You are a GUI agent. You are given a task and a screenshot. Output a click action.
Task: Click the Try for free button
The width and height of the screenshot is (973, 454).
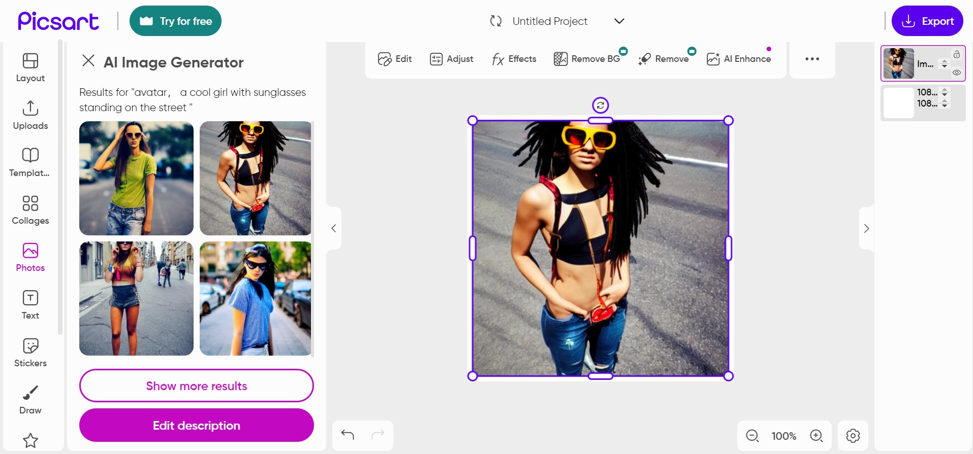175,21
